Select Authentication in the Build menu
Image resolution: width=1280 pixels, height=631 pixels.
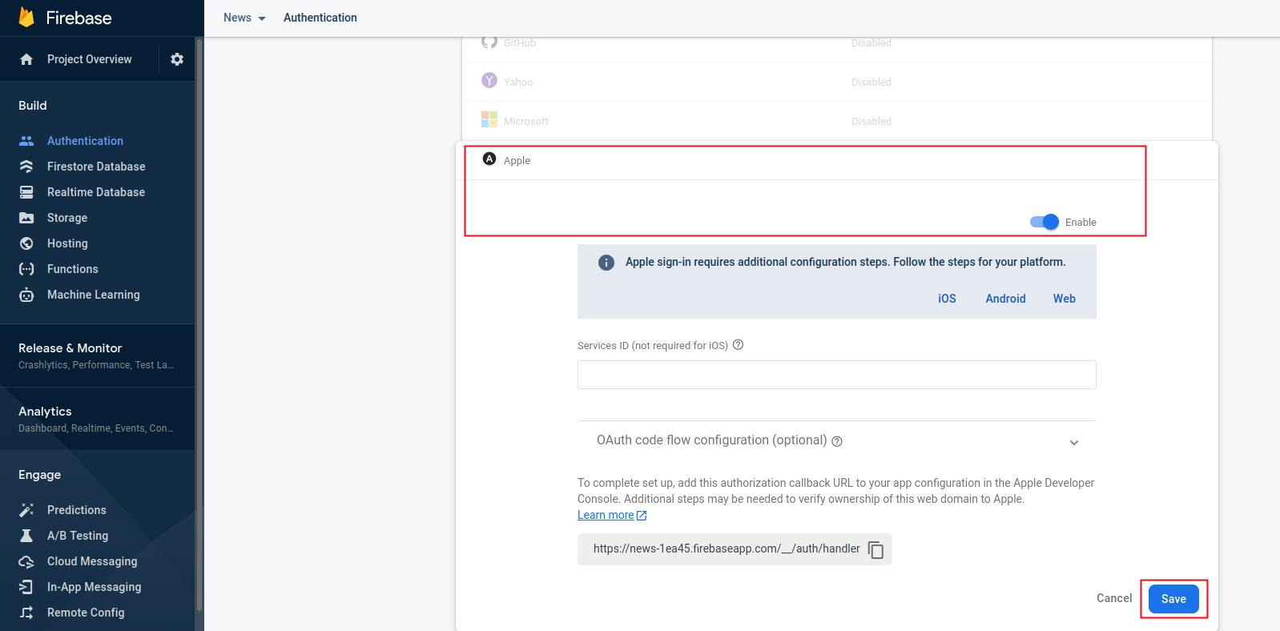(x=85, y=141)
